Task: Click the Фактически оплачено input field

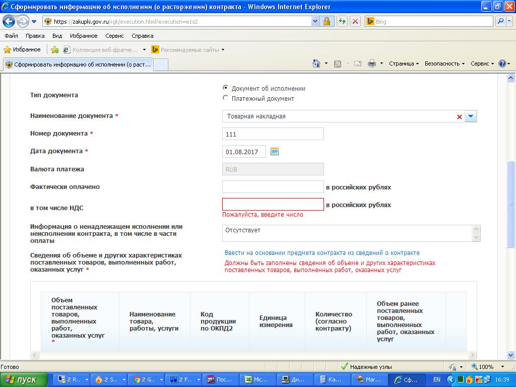Action: [x=273, y=187]
